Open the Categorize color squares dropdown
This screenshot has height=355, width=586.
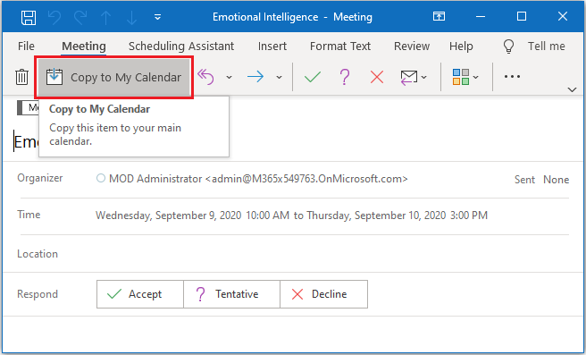(x=465, y=77)
